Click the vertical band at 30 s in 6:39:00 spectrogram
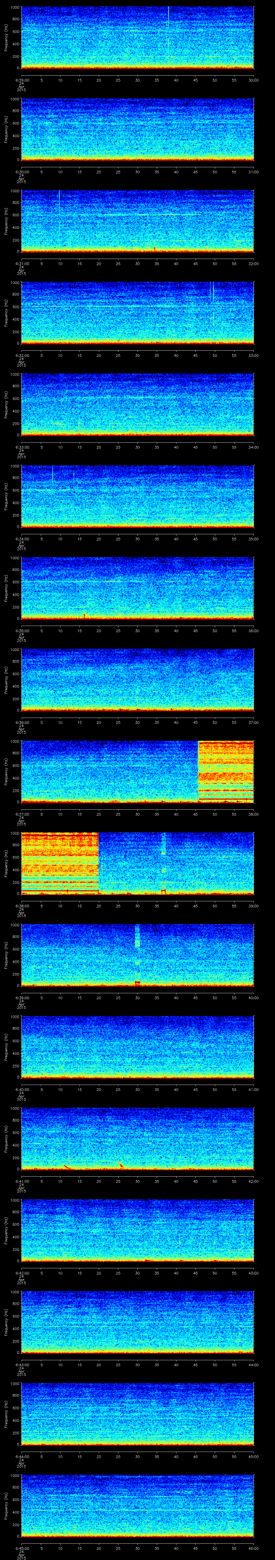The width and height of the screenshot is (275, 1560). (x=137, y=955)
